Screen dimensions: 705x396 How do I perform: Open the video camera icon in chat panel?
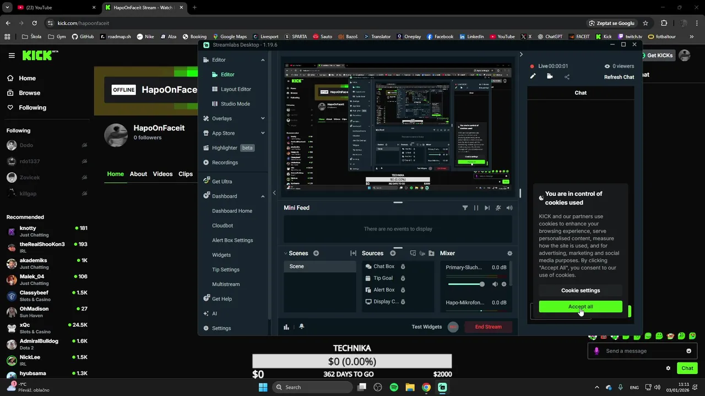(x=550, y=76)
